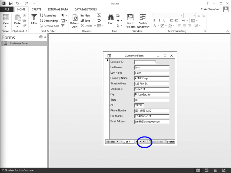Viewport: 231px width, 173px height.
Task: Expand the Switch Windows dropdown
Action: pos(143,27)
